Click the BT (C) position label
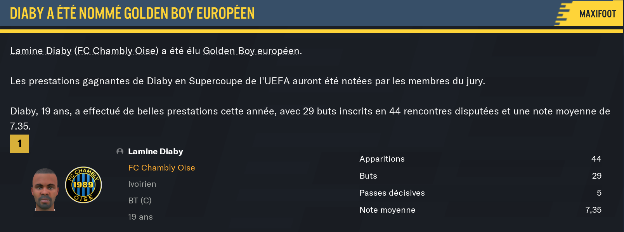Image resolution: width=624 pixels, height=232 pixels. pos(140,200)
